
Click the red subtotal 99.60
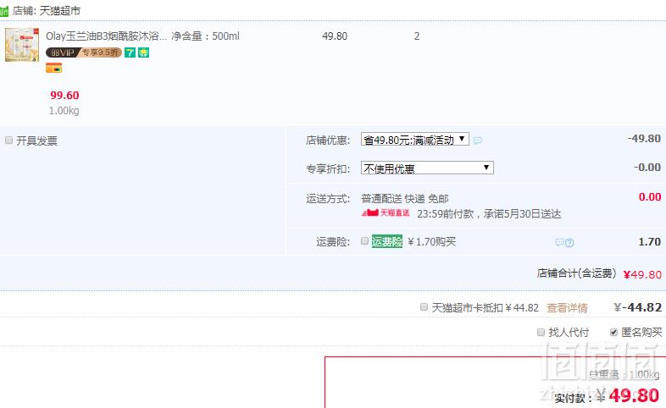click(64, 96)
